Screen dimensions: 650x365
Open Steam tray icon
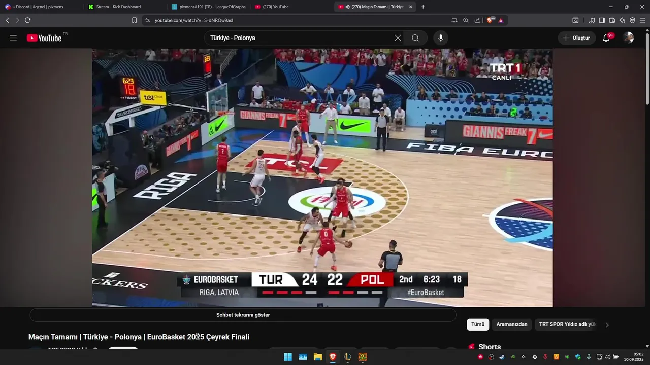(x=502, y=357)
